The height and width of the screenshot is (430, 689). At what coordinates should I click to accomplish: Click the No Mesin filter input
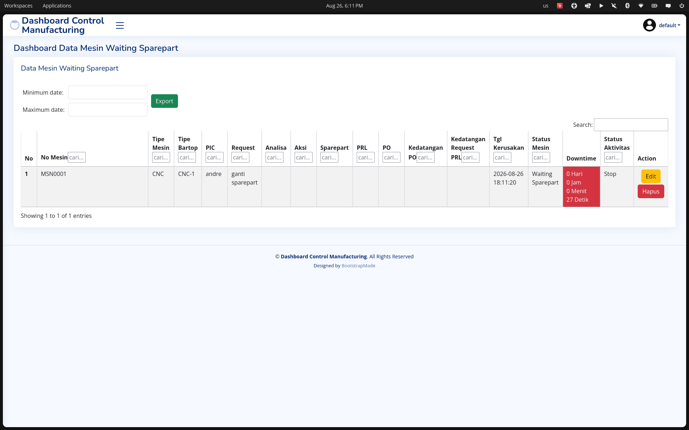coord(77,157)
